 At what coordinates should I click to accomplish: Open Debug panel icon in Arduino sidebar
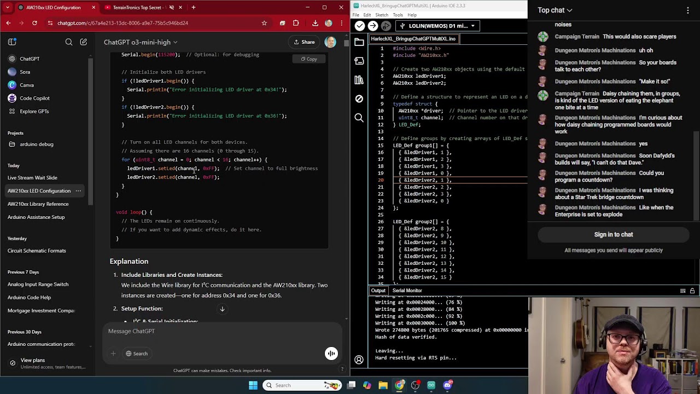359,99
